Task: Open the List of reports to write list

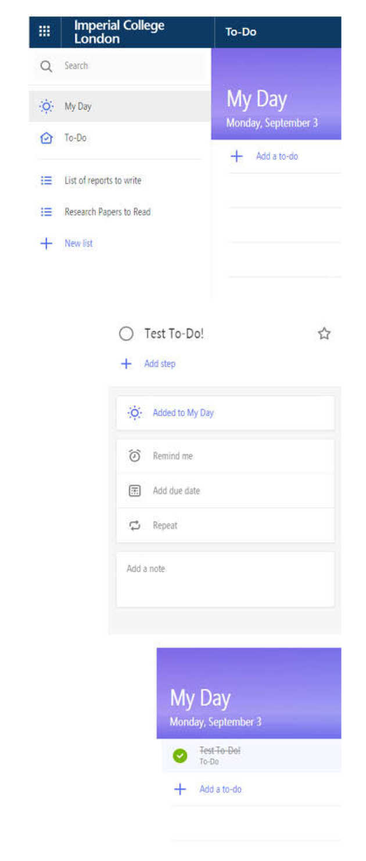Action: tap(103, 180)
